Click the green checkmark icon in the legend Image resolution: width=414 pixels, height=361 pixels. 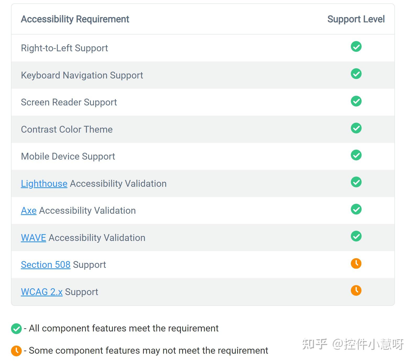(16, 329)
